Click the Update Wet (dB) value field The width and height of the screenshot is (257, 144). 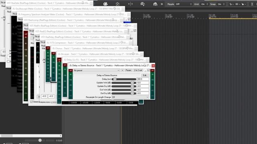pyautogui.click(x=143, y=83)
